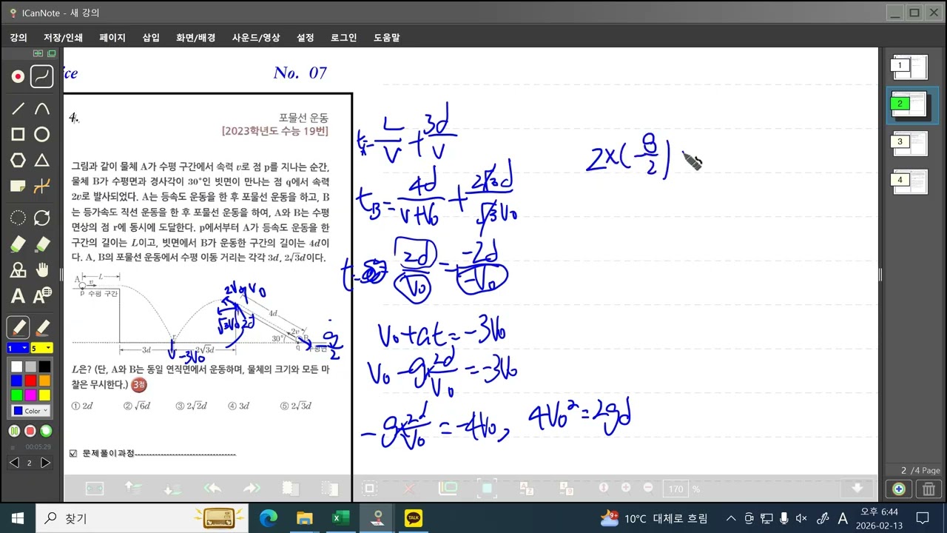The image size is (947, 533).
Task: Pick the yellow color swatch
Action: pos(44,395)
